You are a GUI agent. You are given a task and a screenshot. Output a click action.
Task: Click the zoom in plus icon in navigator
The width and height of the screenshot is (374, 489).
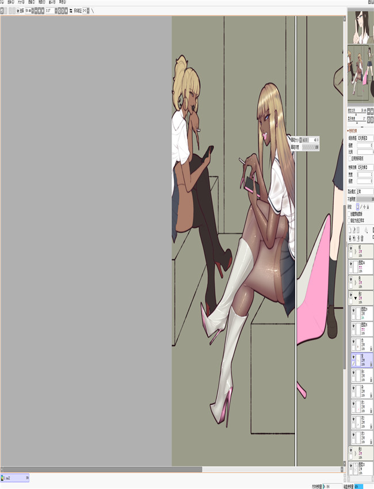pyautogui.click(x=371, y=110)
